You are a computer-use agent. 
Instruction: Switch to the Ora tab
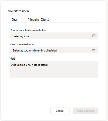(14, 20)
